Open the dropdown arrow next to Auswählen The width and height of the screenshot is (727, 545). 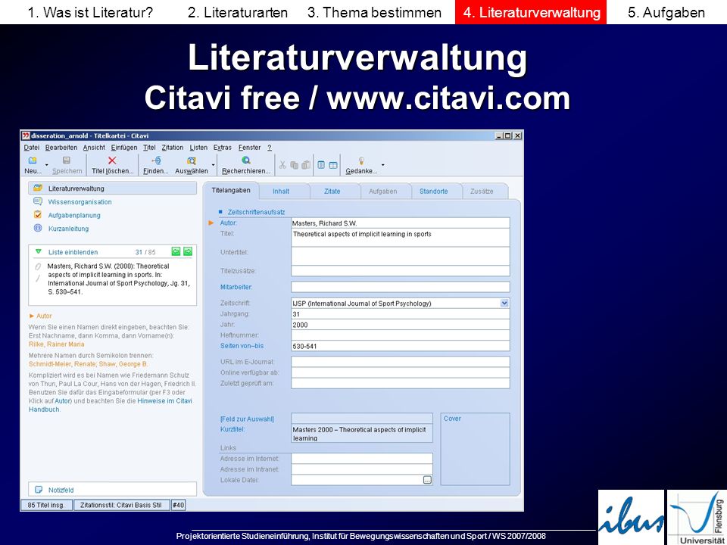pos(214,164)
